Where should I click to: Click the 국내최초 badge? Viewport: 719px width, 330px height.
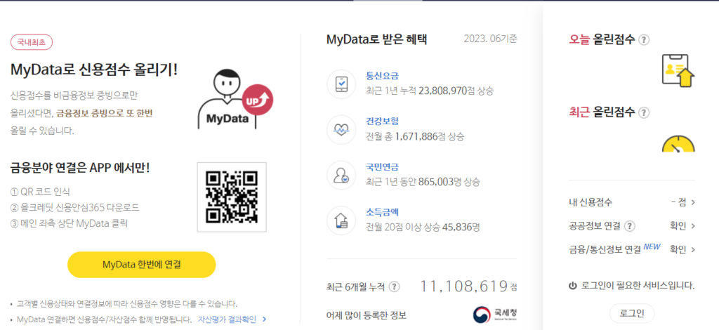(32, 42)
